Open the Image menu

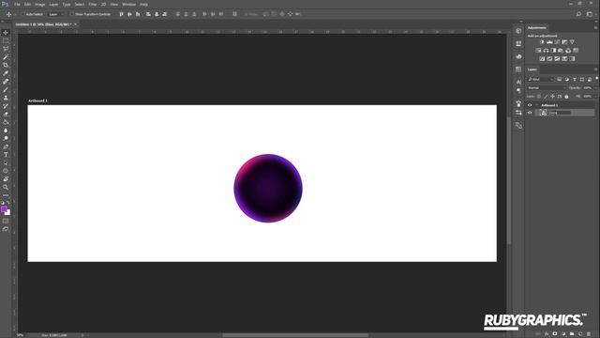[39, 4]
